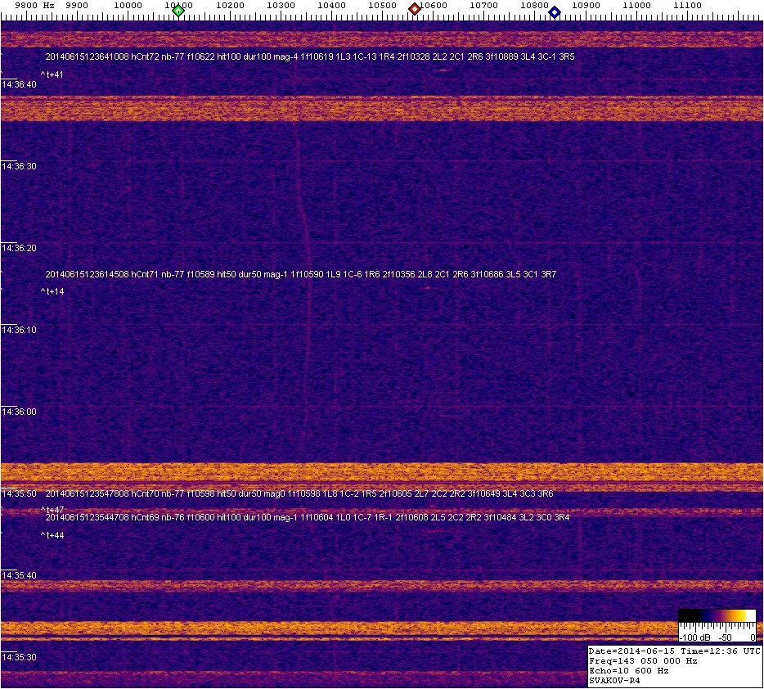Click the 14:36:00 time label
The image size is (764, 689).
pyautogui.click(x=19, y=412)
